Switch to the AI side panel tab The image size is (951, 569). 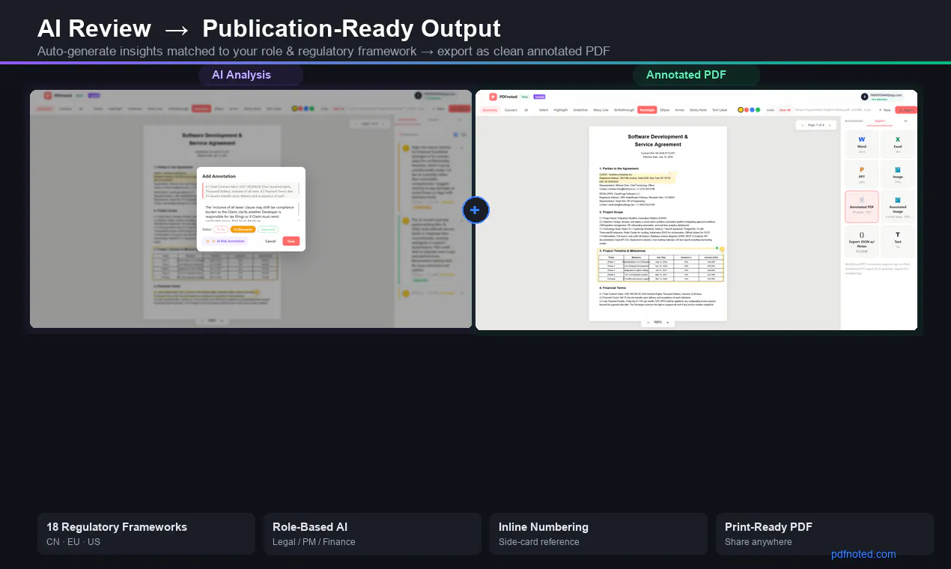(905, 121)
